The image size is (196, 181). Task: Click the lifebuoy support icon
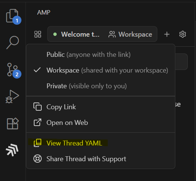(x=38, y=159)
